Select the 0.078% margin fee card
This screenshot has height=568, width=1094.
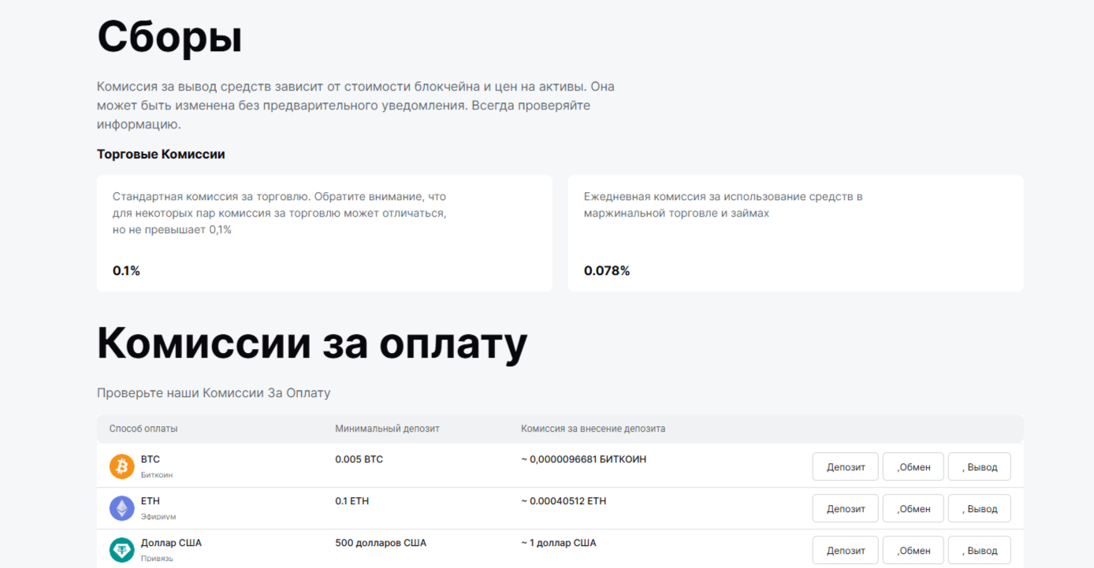[795, 232]
